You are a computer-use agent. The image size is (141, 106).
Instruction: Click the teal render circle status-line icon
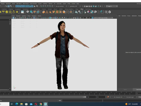(94, 6)
